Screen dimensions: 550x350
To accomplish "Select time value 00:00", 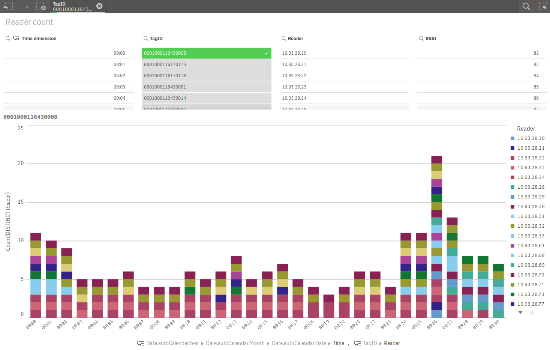I will [69, 53].
